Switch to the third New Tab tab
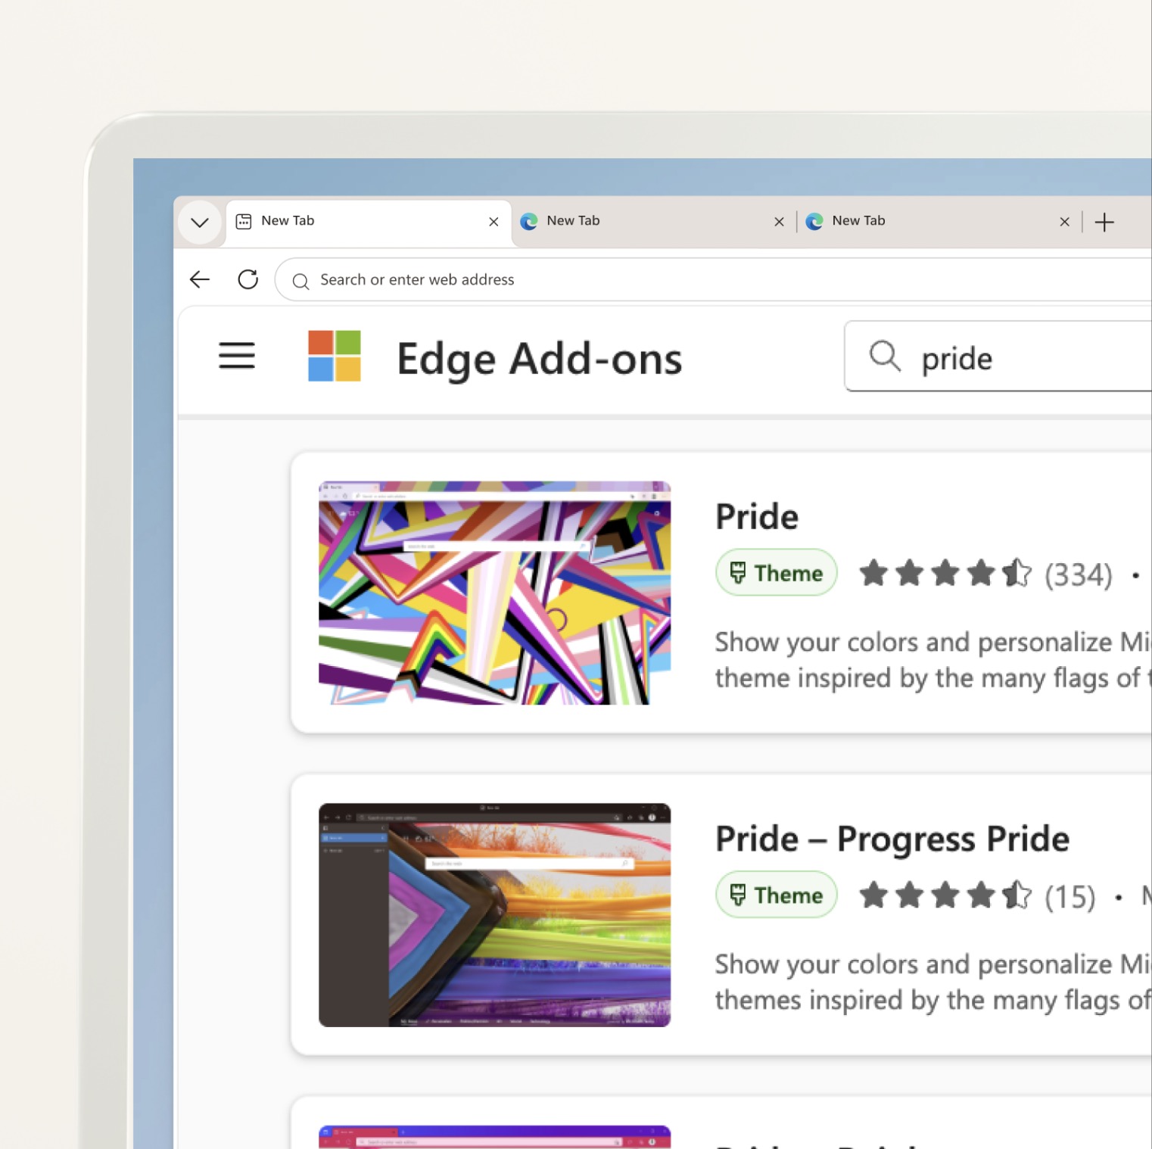The height and width of the screenshot is (1149, 1152). coord(939,221)
